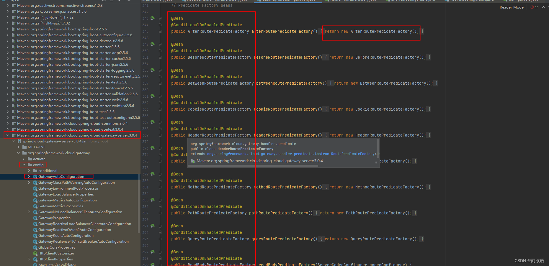The image size is (549, 266).
Task: Click the @ConditionalOnEnabledPredicate annotation on line 350
Action: click(x=207, y=51)
